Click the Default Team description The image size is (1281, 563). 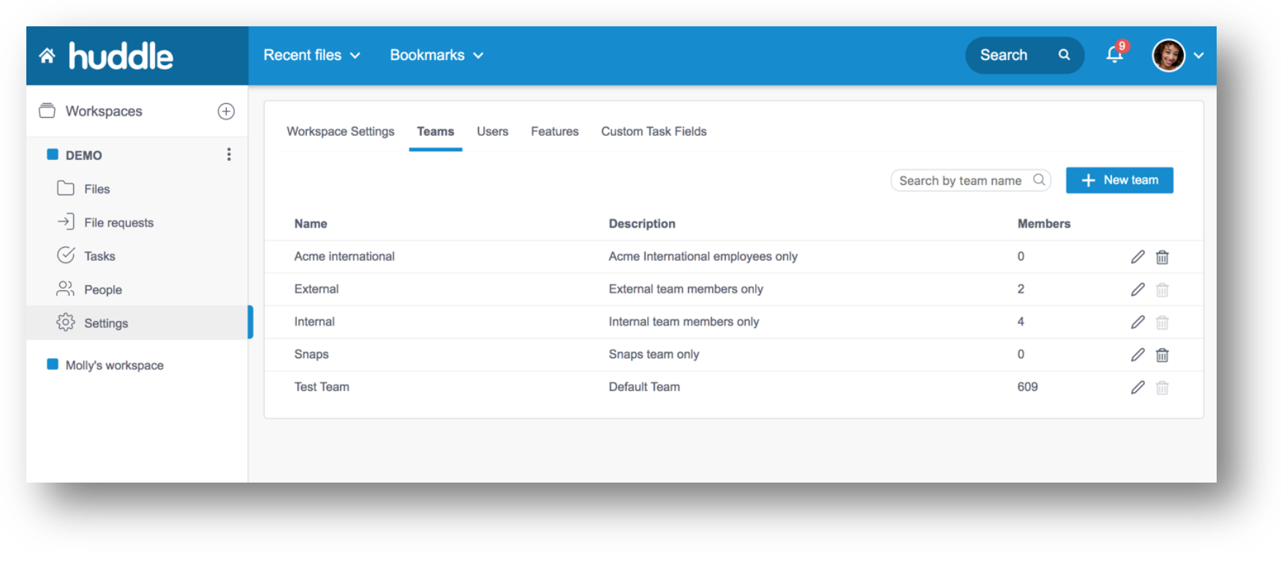644,387
